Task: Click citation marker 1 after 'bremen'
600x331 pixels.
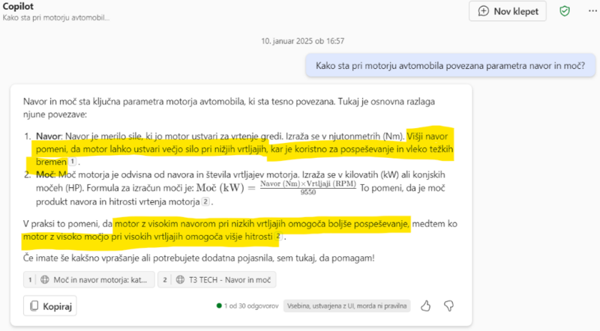Action: [x=72, y=161]
